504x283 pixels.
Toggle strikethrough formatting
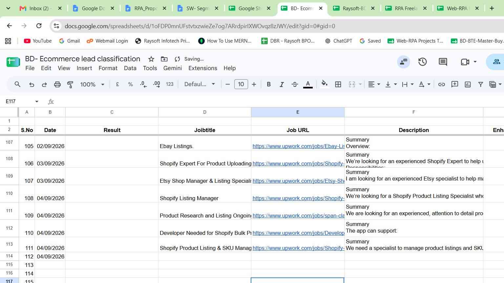click(x=295, y=85)
